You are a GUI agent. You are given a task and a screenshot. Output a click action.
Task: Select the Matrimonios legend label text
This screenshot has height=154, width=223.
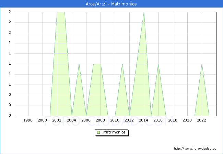pos(114,132)
